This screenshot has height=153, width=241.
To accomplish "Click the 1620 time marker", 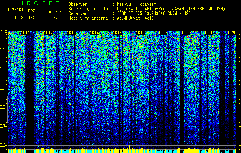I will (x=232, y=33).
